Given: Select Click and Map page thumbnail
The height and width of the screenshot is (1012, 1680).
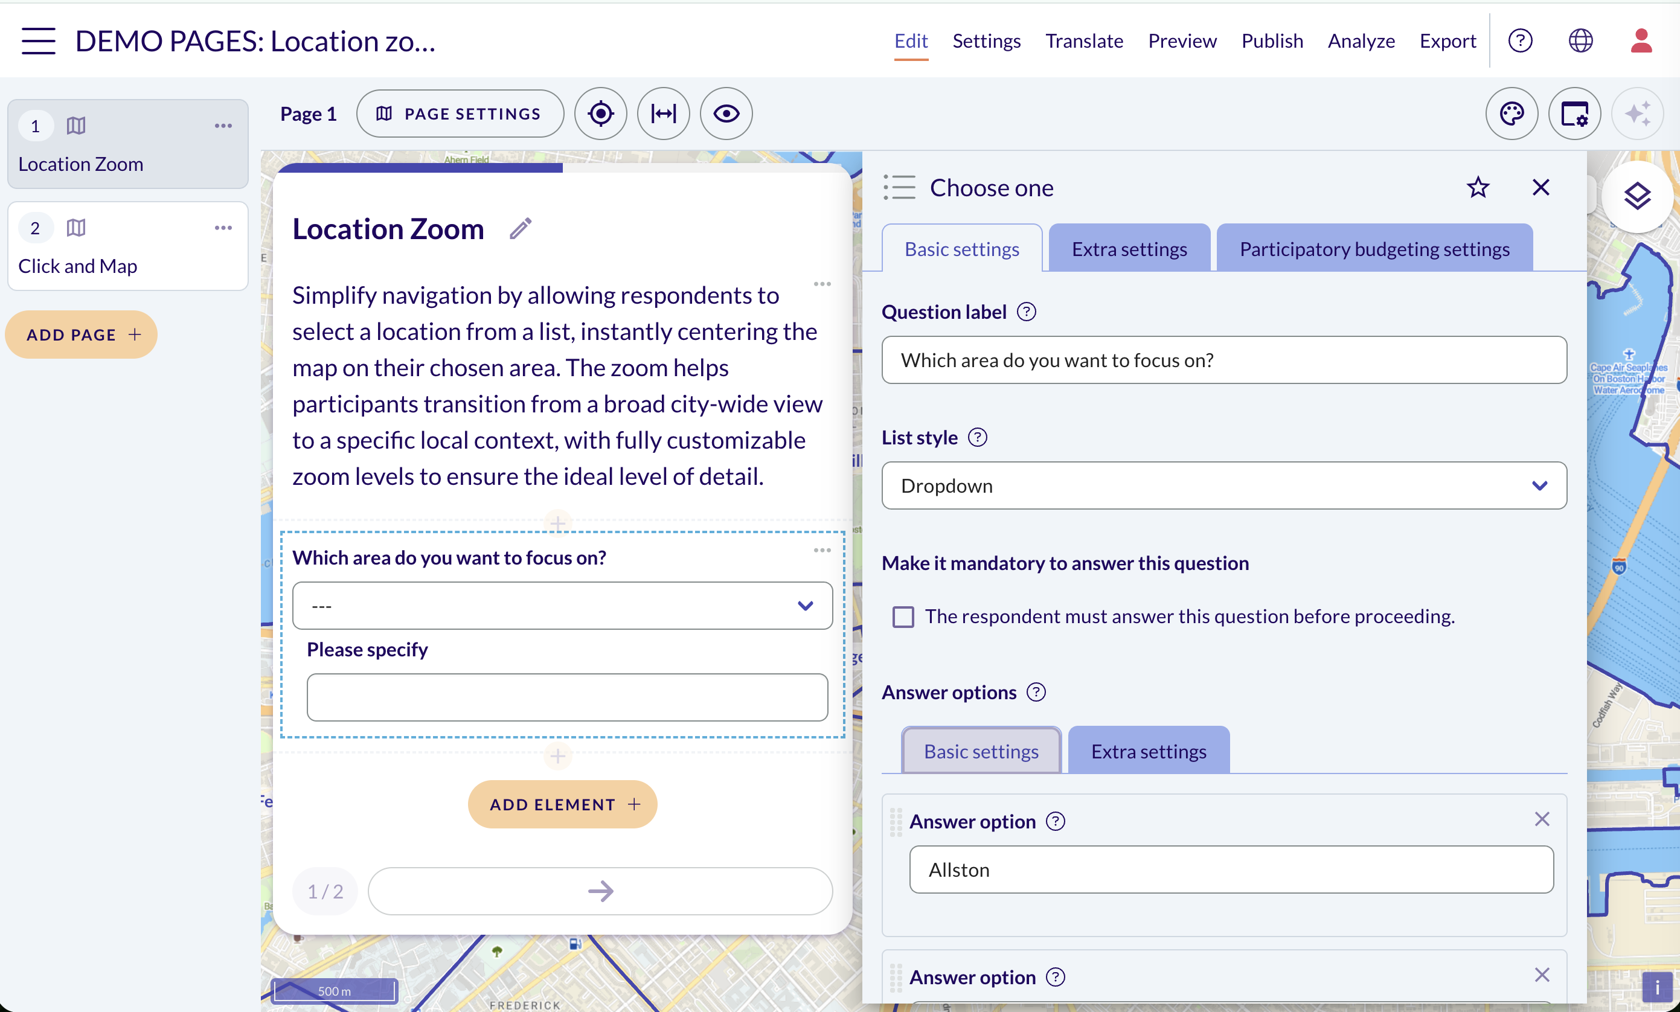Looking at the screenshot, I should click(127, 246).
